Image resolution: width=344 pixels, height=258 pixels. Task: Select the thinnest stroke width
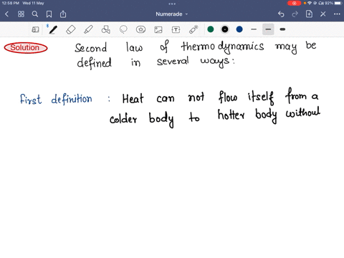tap(254, 29)
